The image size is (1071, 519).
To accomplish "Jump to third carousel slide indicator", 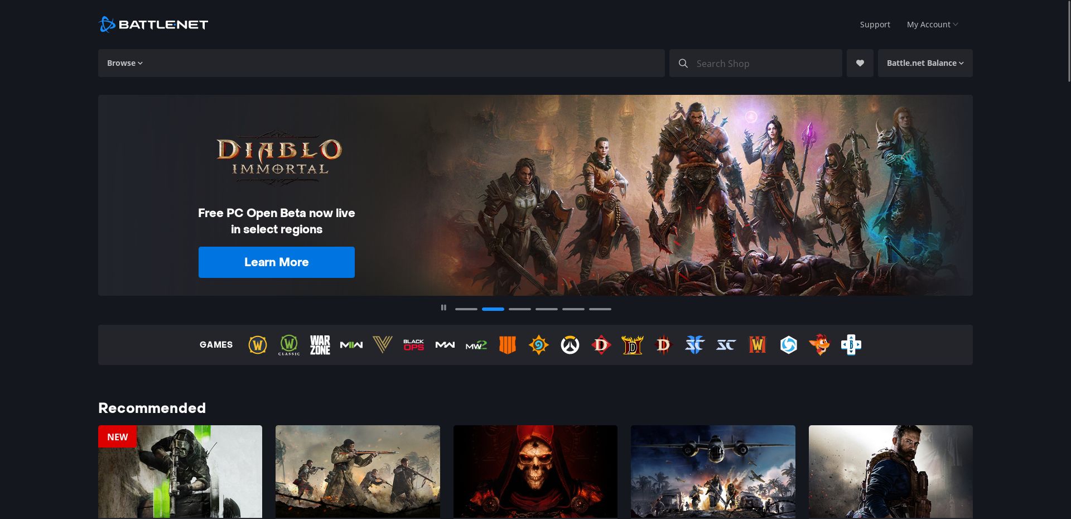I will coord(520,309).
